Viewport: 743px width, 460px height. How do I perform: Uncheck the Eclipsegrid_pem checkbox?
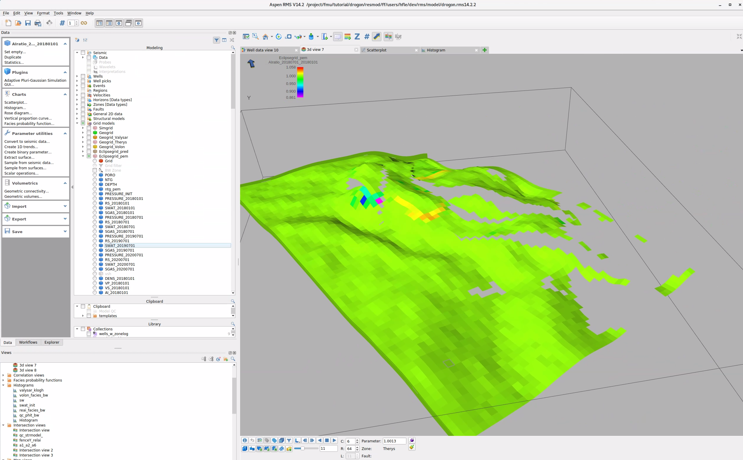(89, 156)
